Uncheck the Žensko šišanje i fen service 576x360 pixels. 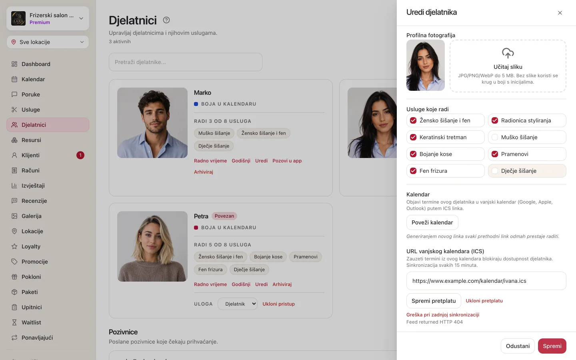tap(413, 120)
